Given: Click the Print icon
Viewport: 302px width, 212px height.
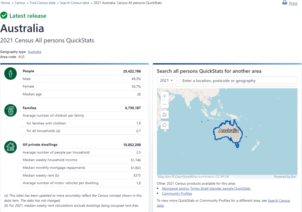Looking at the screenshot, I should click(284, 3).
